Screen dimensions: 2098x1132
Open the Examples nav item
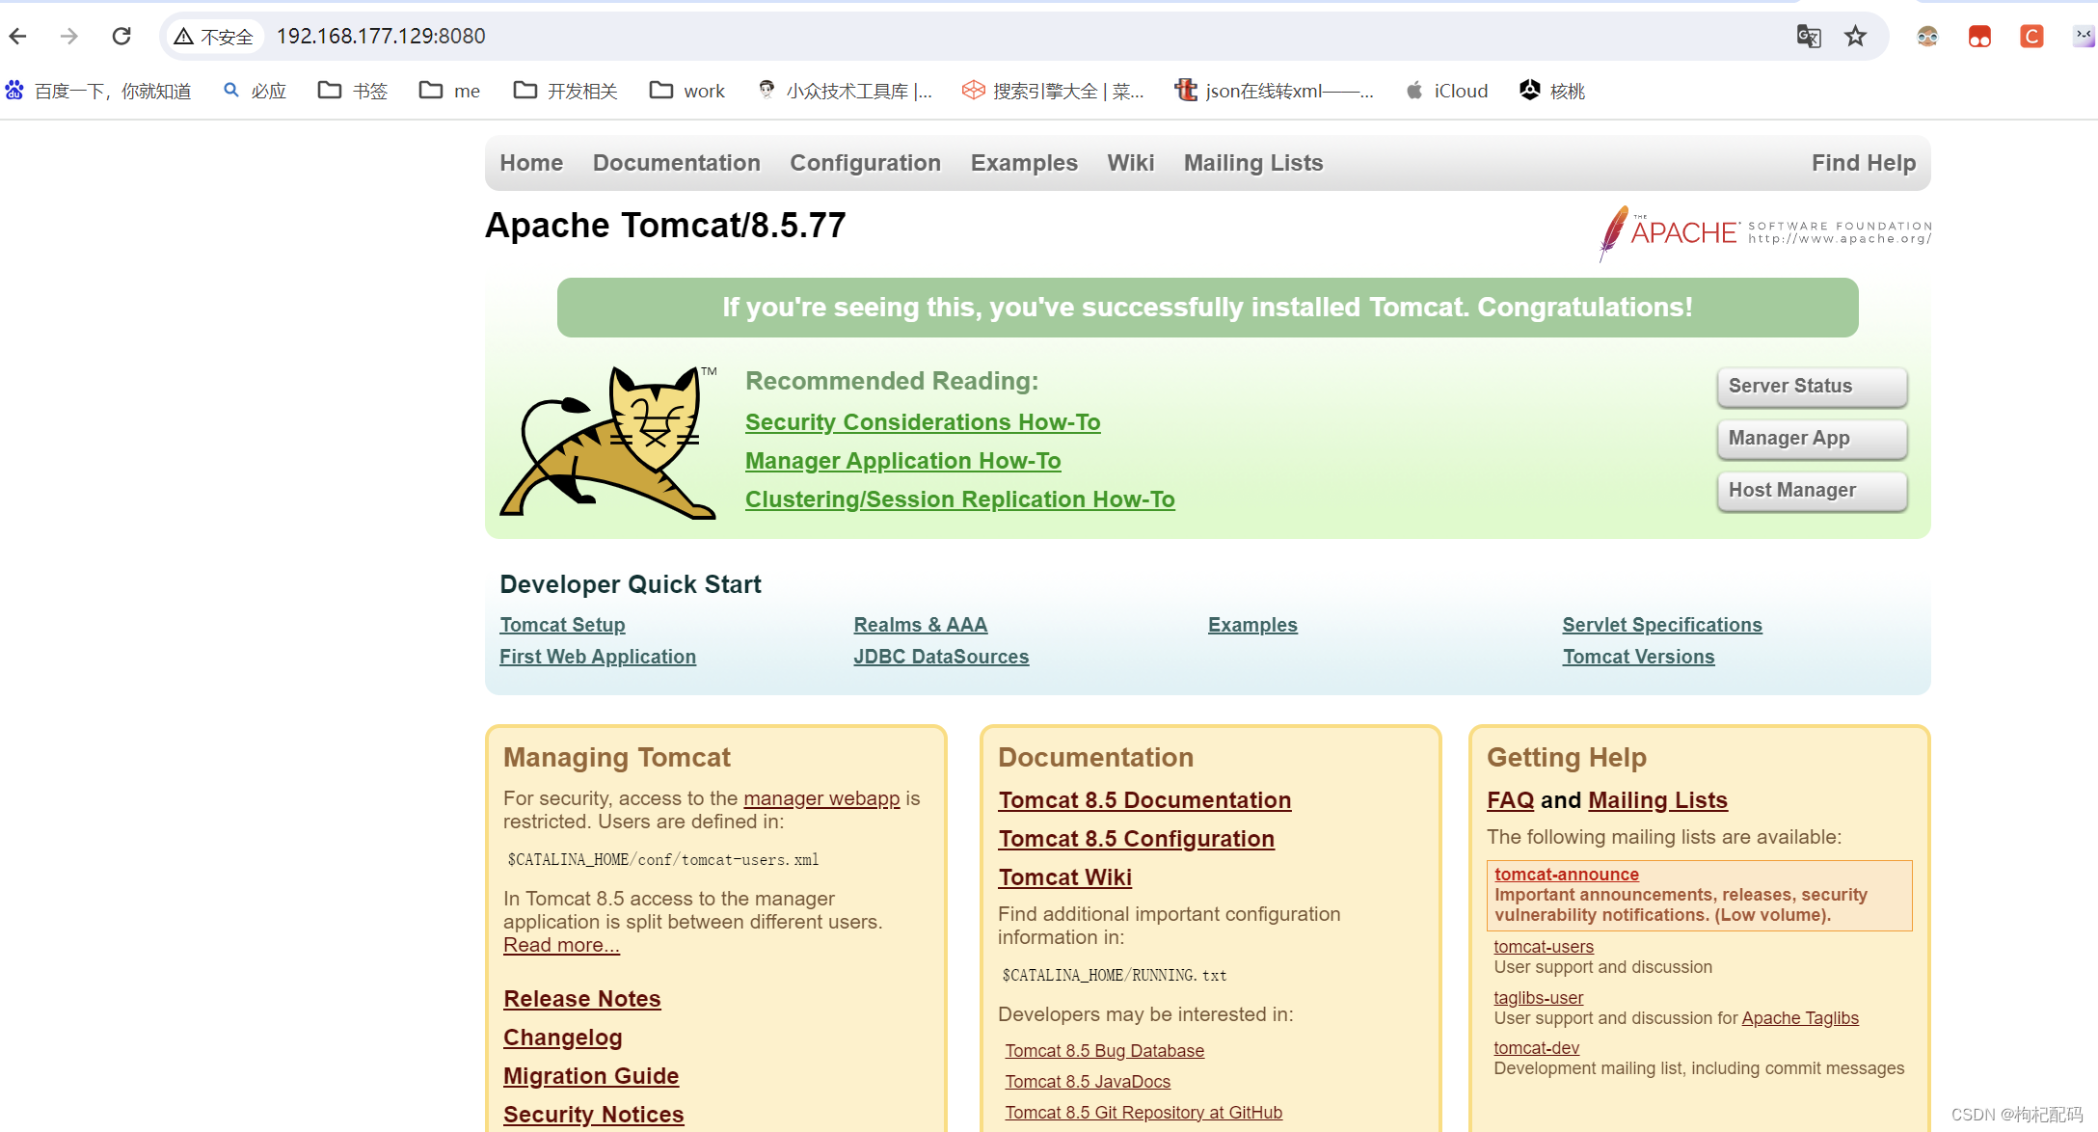tap(1024, 163)
